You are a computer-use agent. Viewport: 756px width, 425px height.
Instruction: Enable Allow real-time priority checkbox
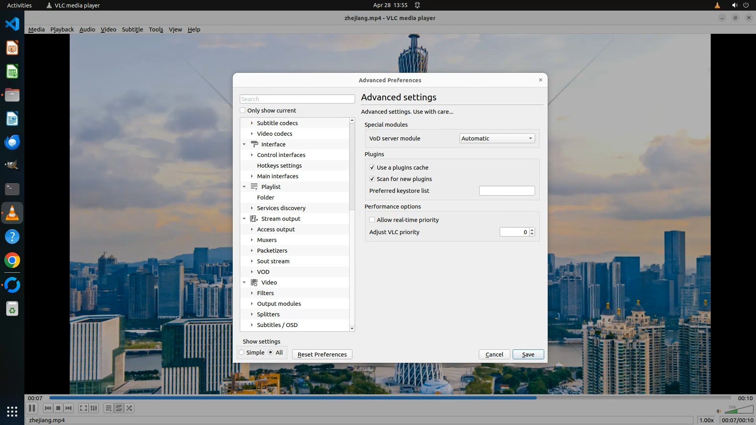[x=372, y=220]
